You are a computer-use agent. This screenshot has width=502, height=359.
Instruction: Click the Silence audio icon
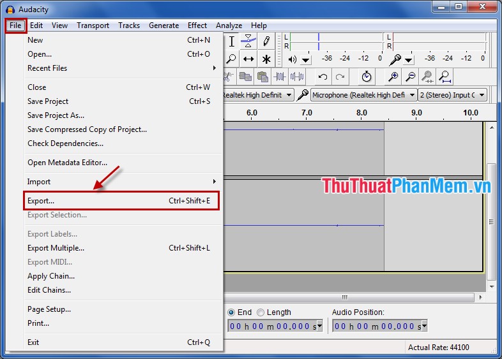point(297,77)
